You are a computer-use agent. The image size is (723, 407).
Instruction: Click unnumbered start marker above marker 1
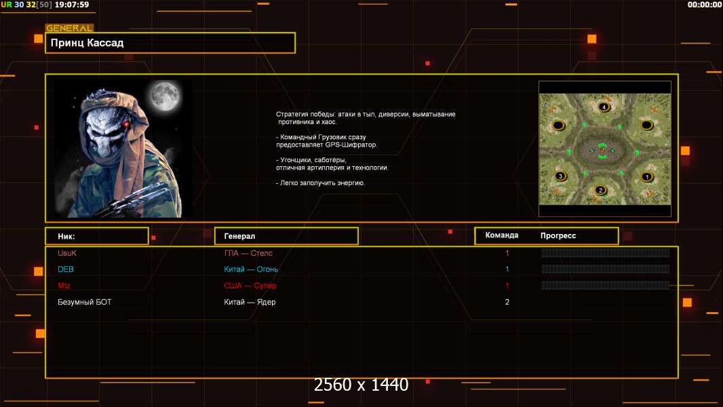pos(646,124)
